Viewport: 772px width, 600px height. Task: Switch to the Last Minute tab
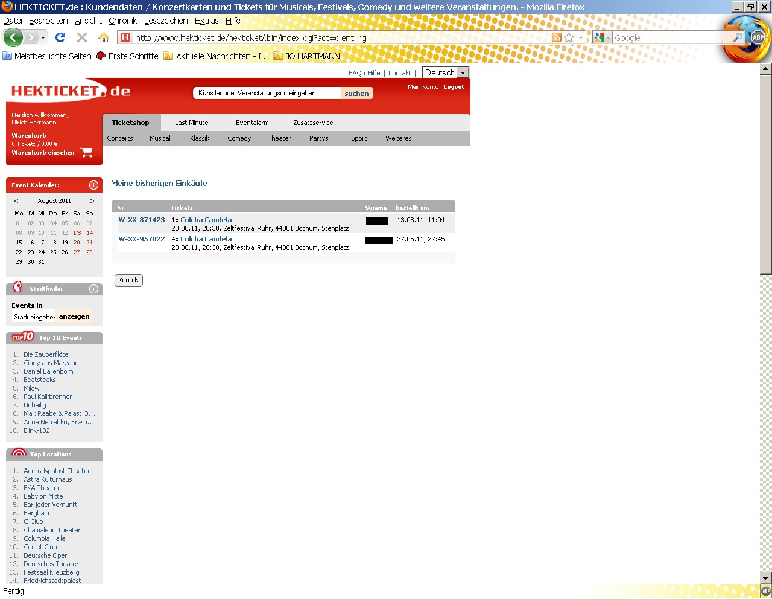(191, 123)
